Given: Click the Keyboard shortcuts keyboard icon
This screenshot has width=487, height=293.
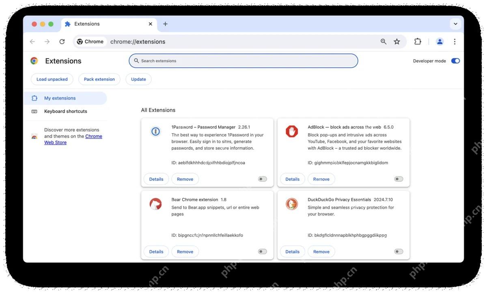Looking at the screenshot, I should coord(34,111).
